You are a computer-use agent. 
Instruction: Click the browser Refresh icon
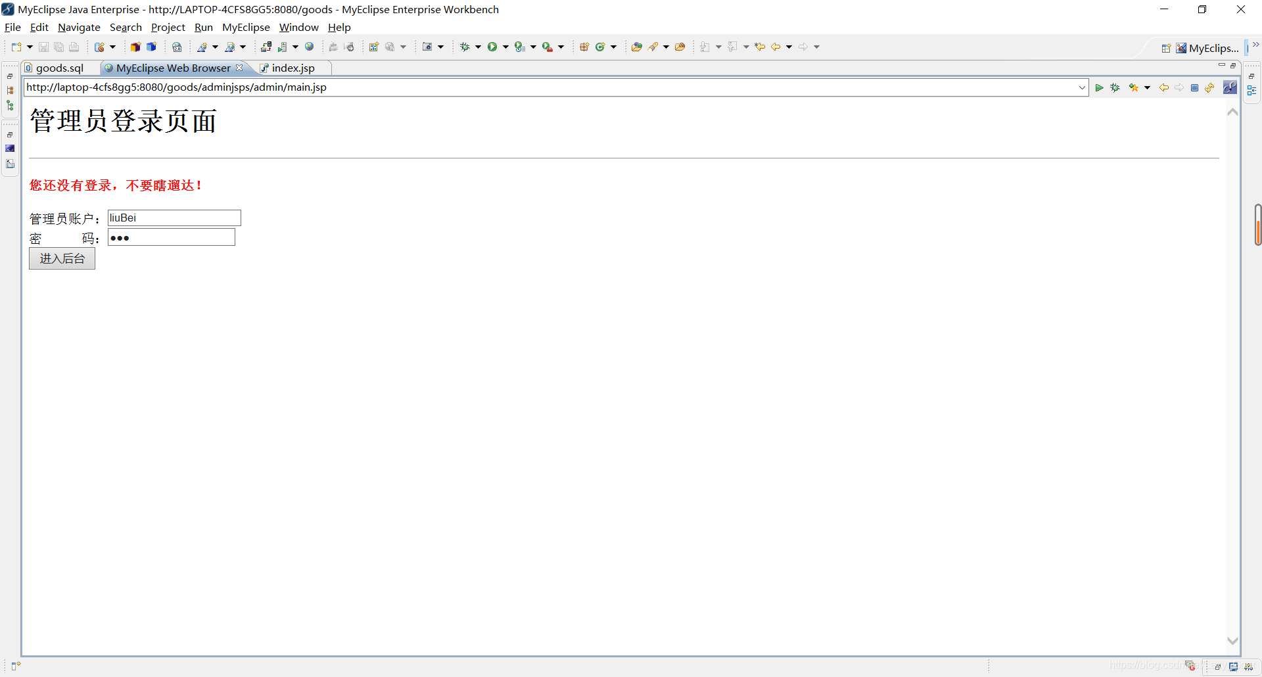(x=1209, y=87)
